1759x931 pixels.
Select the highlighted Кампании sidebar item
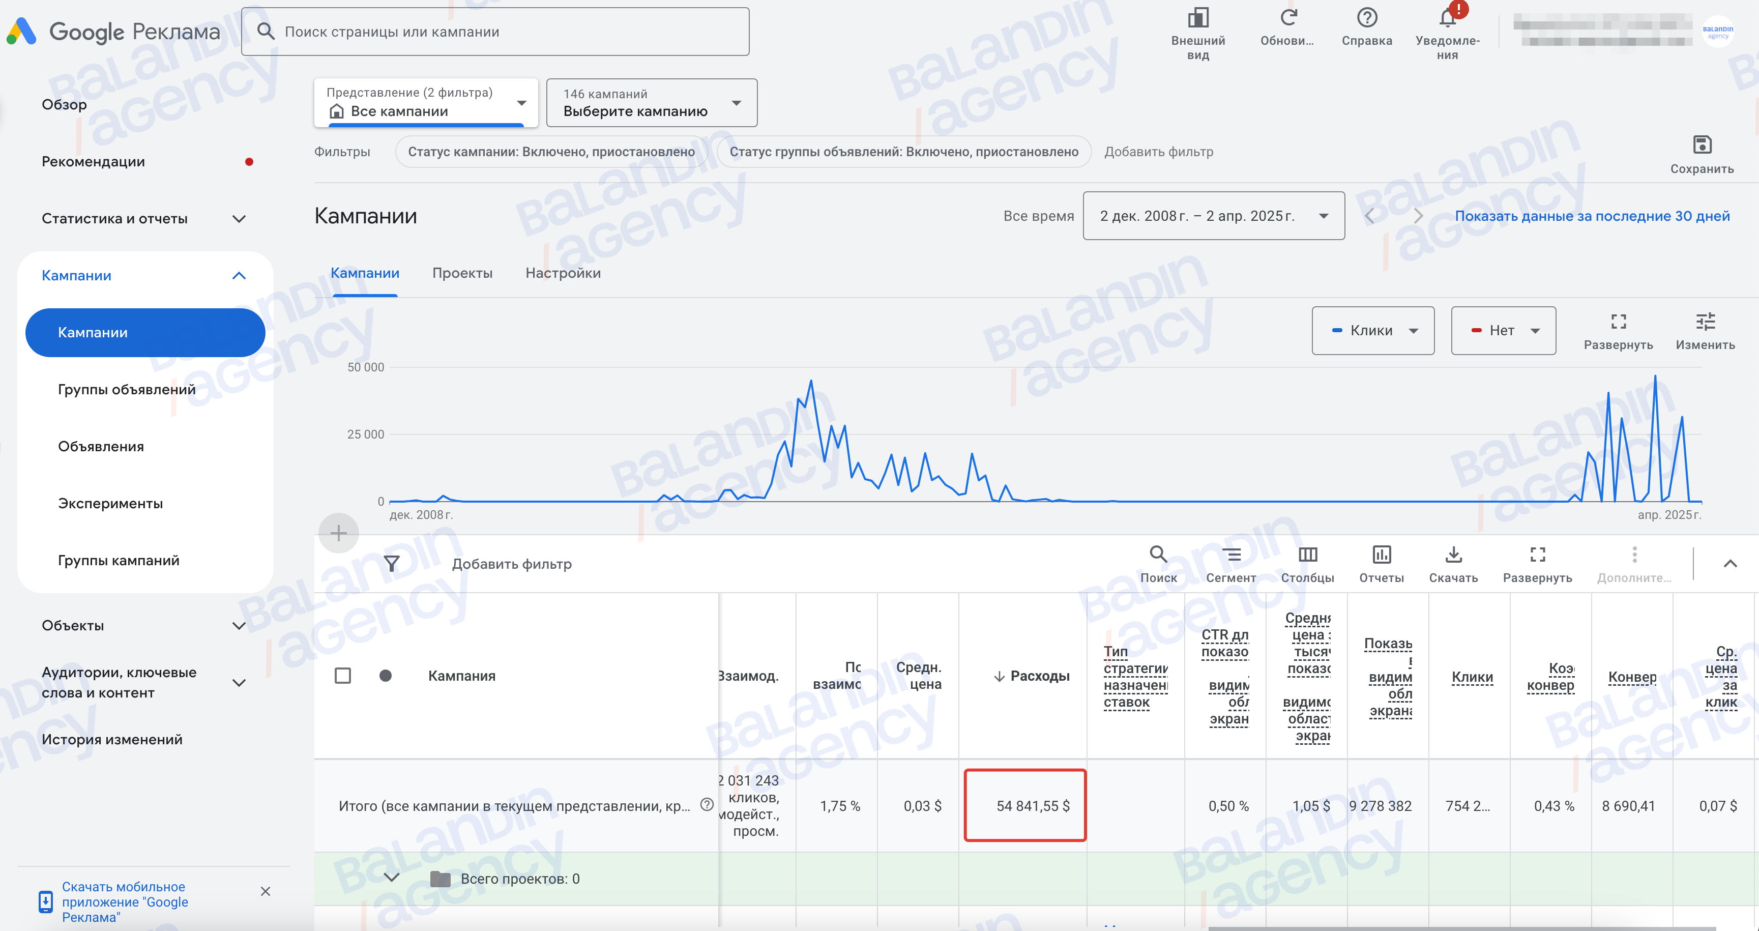[x=145, y=333]
